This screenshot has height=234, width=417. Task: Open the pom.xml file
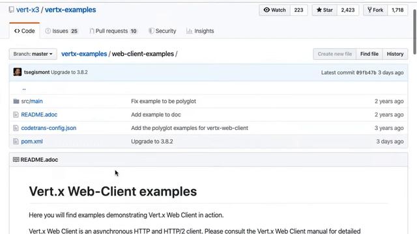(x=32, y=142)
